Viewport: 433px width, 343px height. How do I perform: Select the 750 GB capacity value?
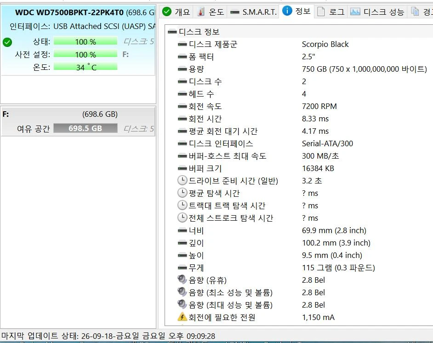point(364,69)
